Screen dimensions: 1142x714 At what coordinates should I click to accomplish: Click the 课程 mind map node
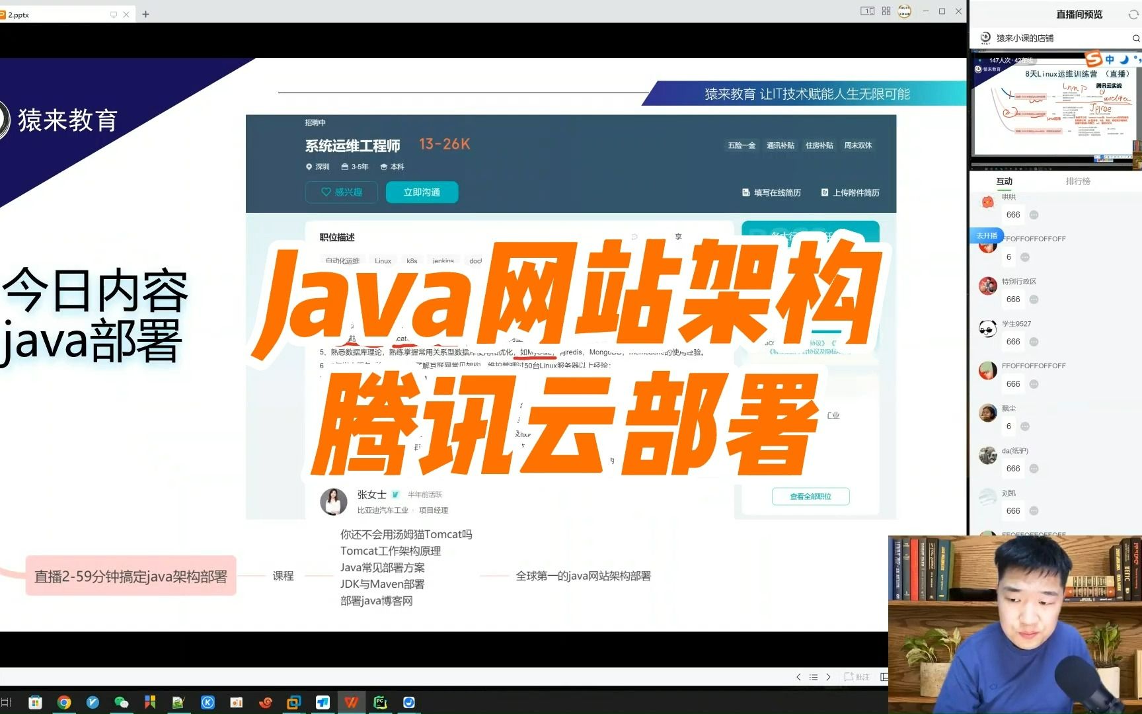283,576
